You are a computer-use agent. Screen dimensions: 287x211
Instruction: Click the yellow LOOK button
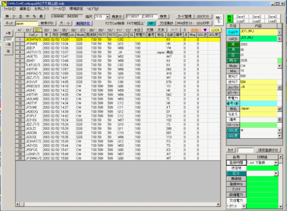[215, 30]
